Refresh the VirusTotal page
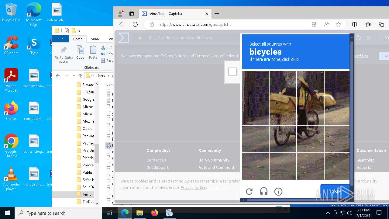This screenshot has width=389, height=219. click(135, 24)
